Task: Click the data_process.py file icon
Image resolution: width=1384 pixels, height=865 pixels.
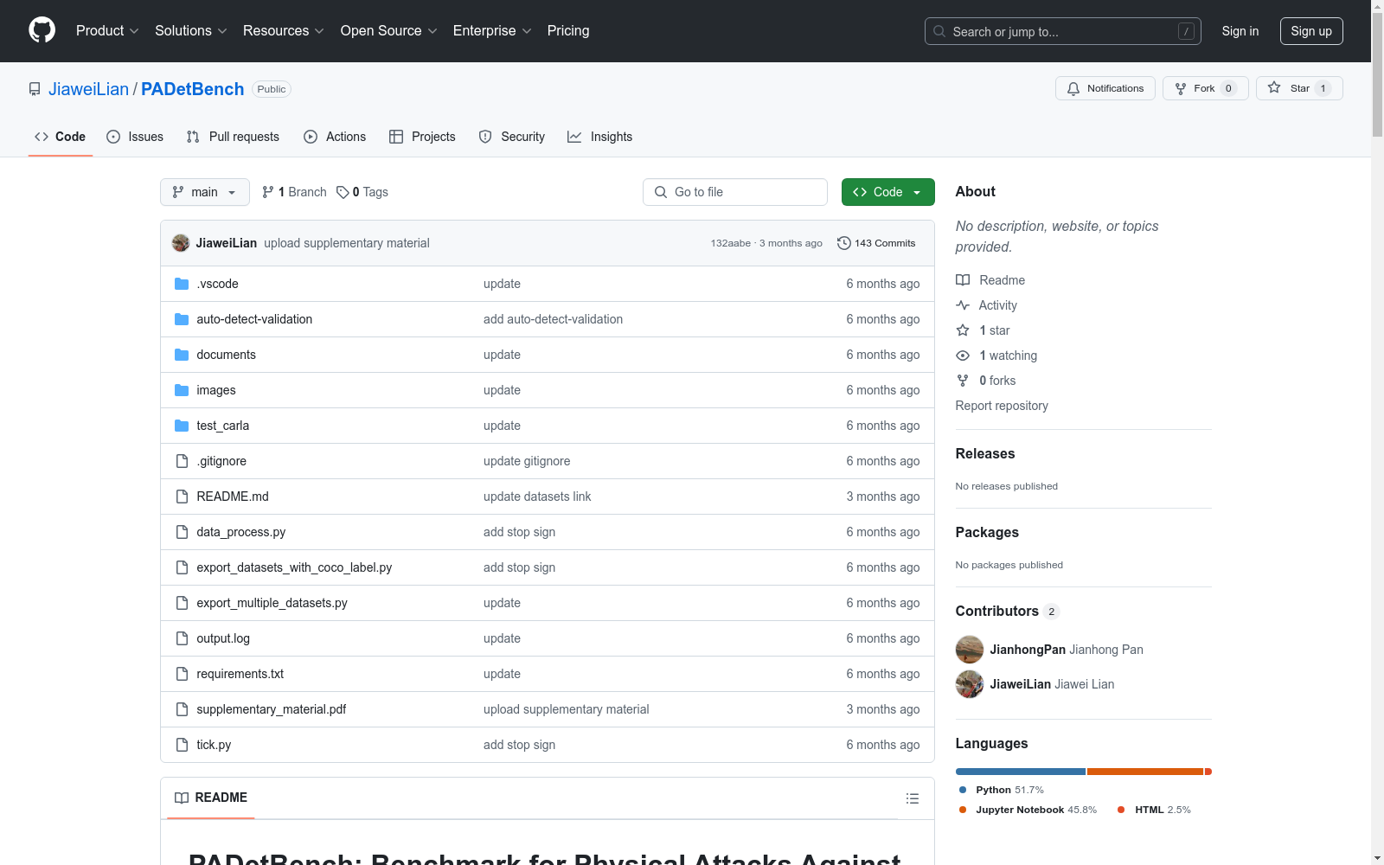Action: click(182, 532)
